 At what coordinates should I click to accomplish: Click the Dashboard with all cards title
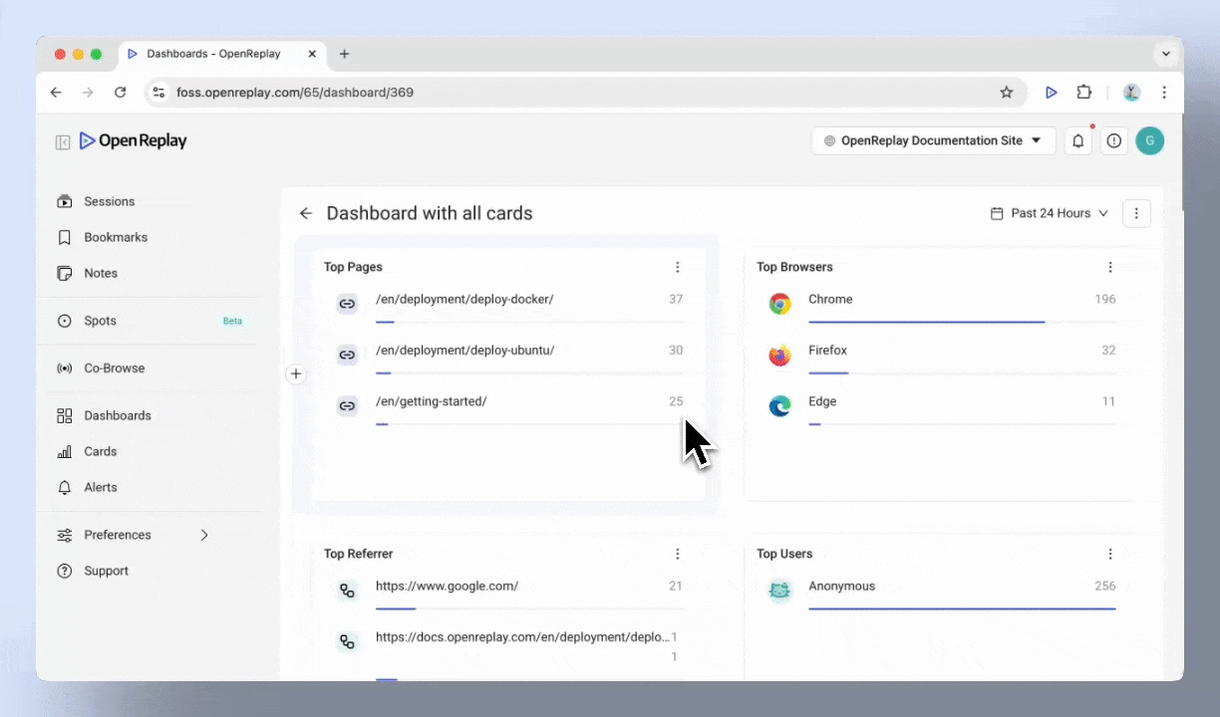430,213
